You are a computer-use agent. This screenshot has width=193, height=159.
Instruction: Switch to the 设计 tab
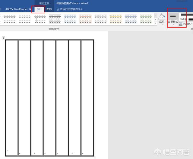coord(39,9)
